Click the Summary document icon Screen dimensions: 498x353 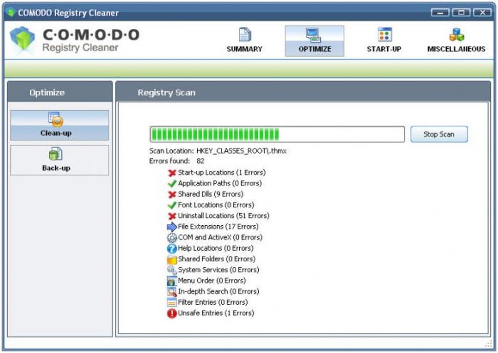245,35
